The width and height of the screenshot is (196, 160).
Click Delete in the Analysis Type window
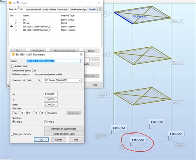pos(91,51)
